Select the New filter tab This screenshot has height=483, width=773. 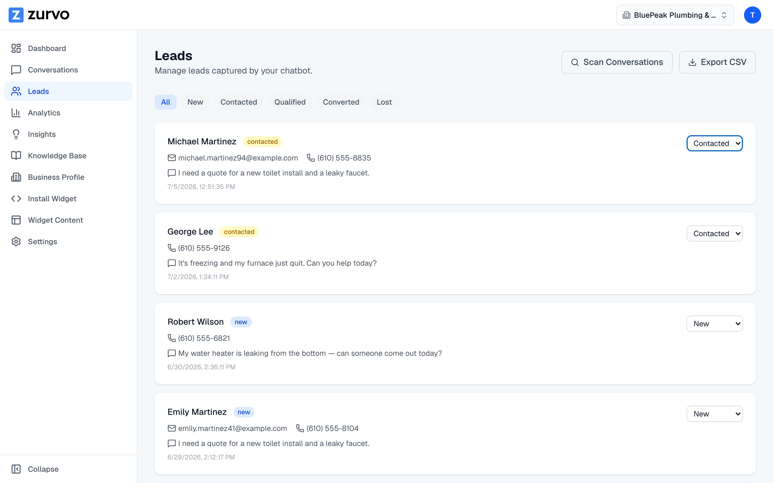[195, 102]
